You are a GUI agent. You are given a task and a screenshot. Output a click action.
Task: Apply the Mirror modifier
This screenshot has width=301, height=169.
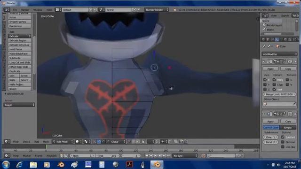click(x=270, y=69)
